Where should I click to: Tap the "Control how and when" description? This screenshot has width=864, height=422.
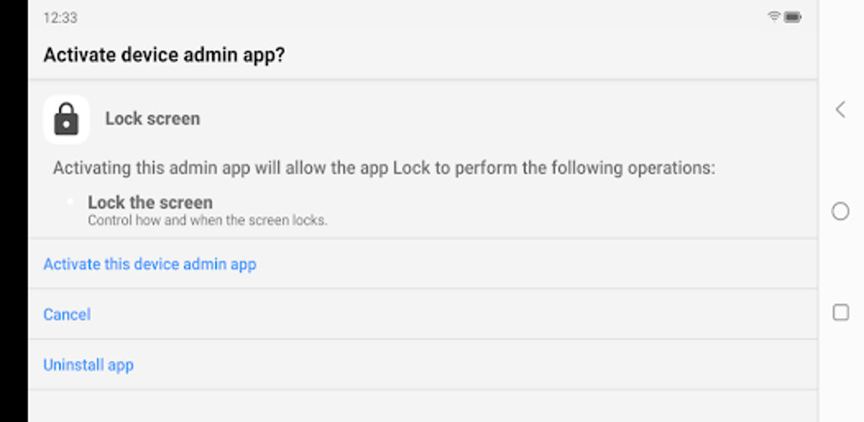tap(208, 220)
